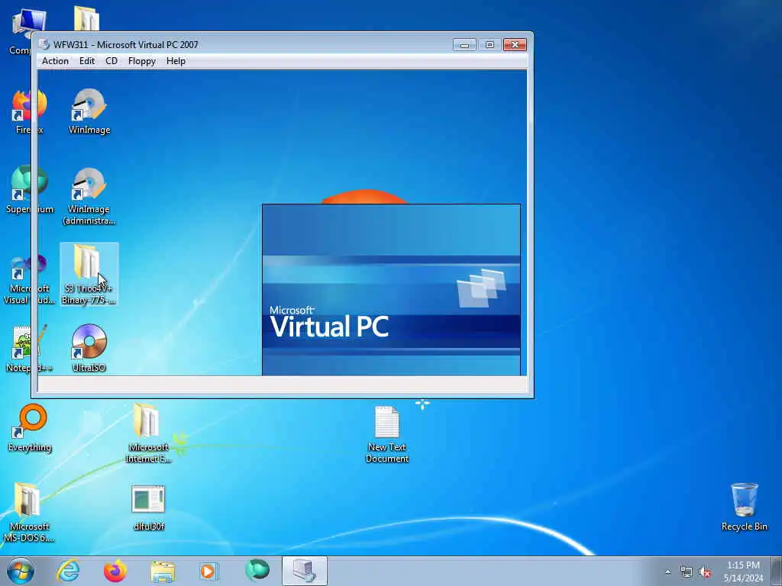Select the UltraISO disc icon
782x586 pixels.
coord(89,348)
